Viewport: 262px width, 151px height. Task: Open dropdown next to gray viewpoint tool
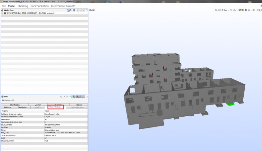[251, 10]
